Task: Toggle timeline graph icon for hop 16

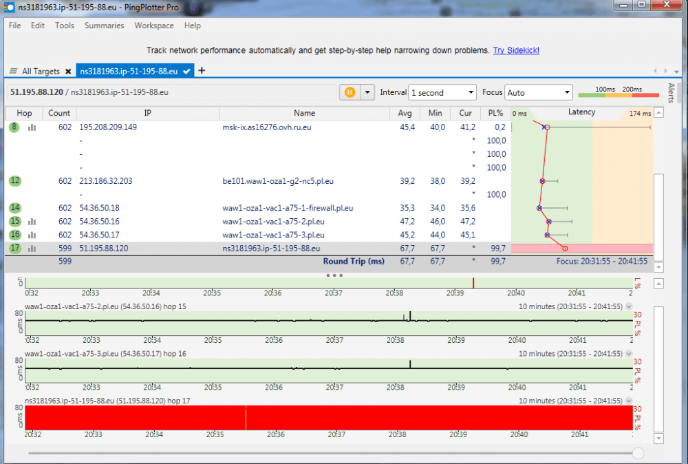Action: point(32,235)
